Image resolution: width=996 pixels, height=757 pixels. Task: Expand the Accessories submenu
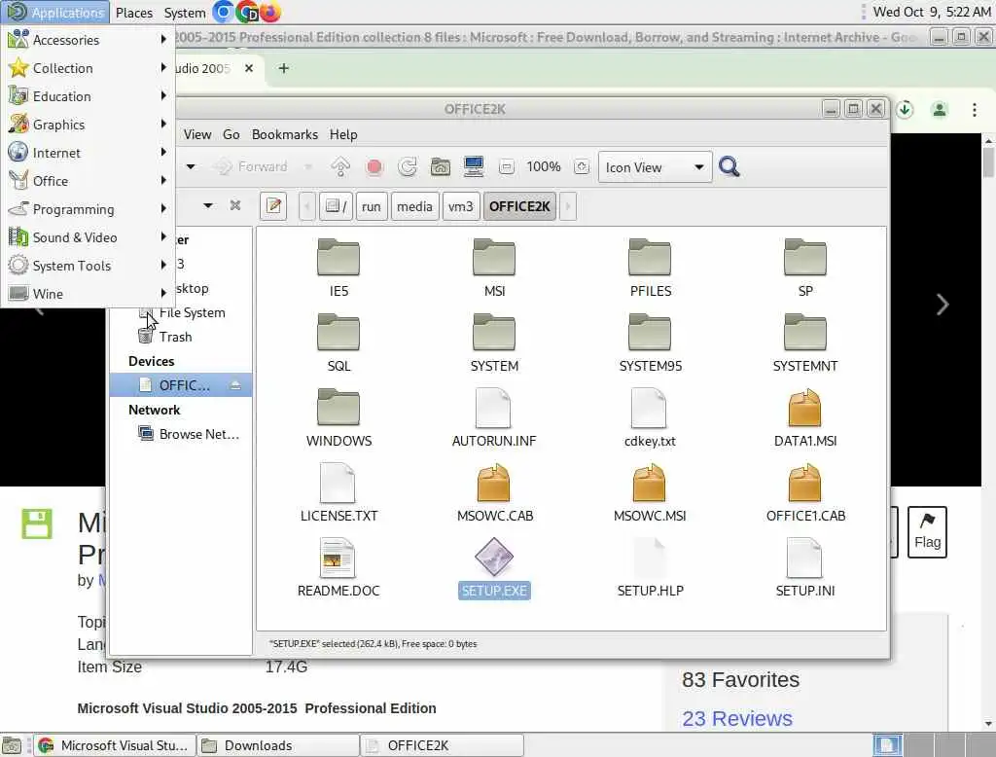click(88, 40)
